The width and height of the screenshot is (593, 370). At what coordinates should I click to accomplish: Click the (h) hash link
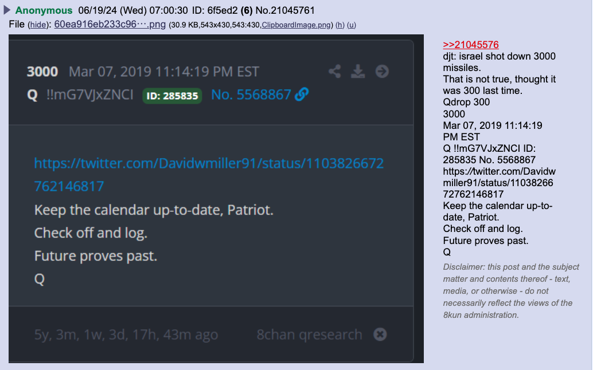point(340,25)
